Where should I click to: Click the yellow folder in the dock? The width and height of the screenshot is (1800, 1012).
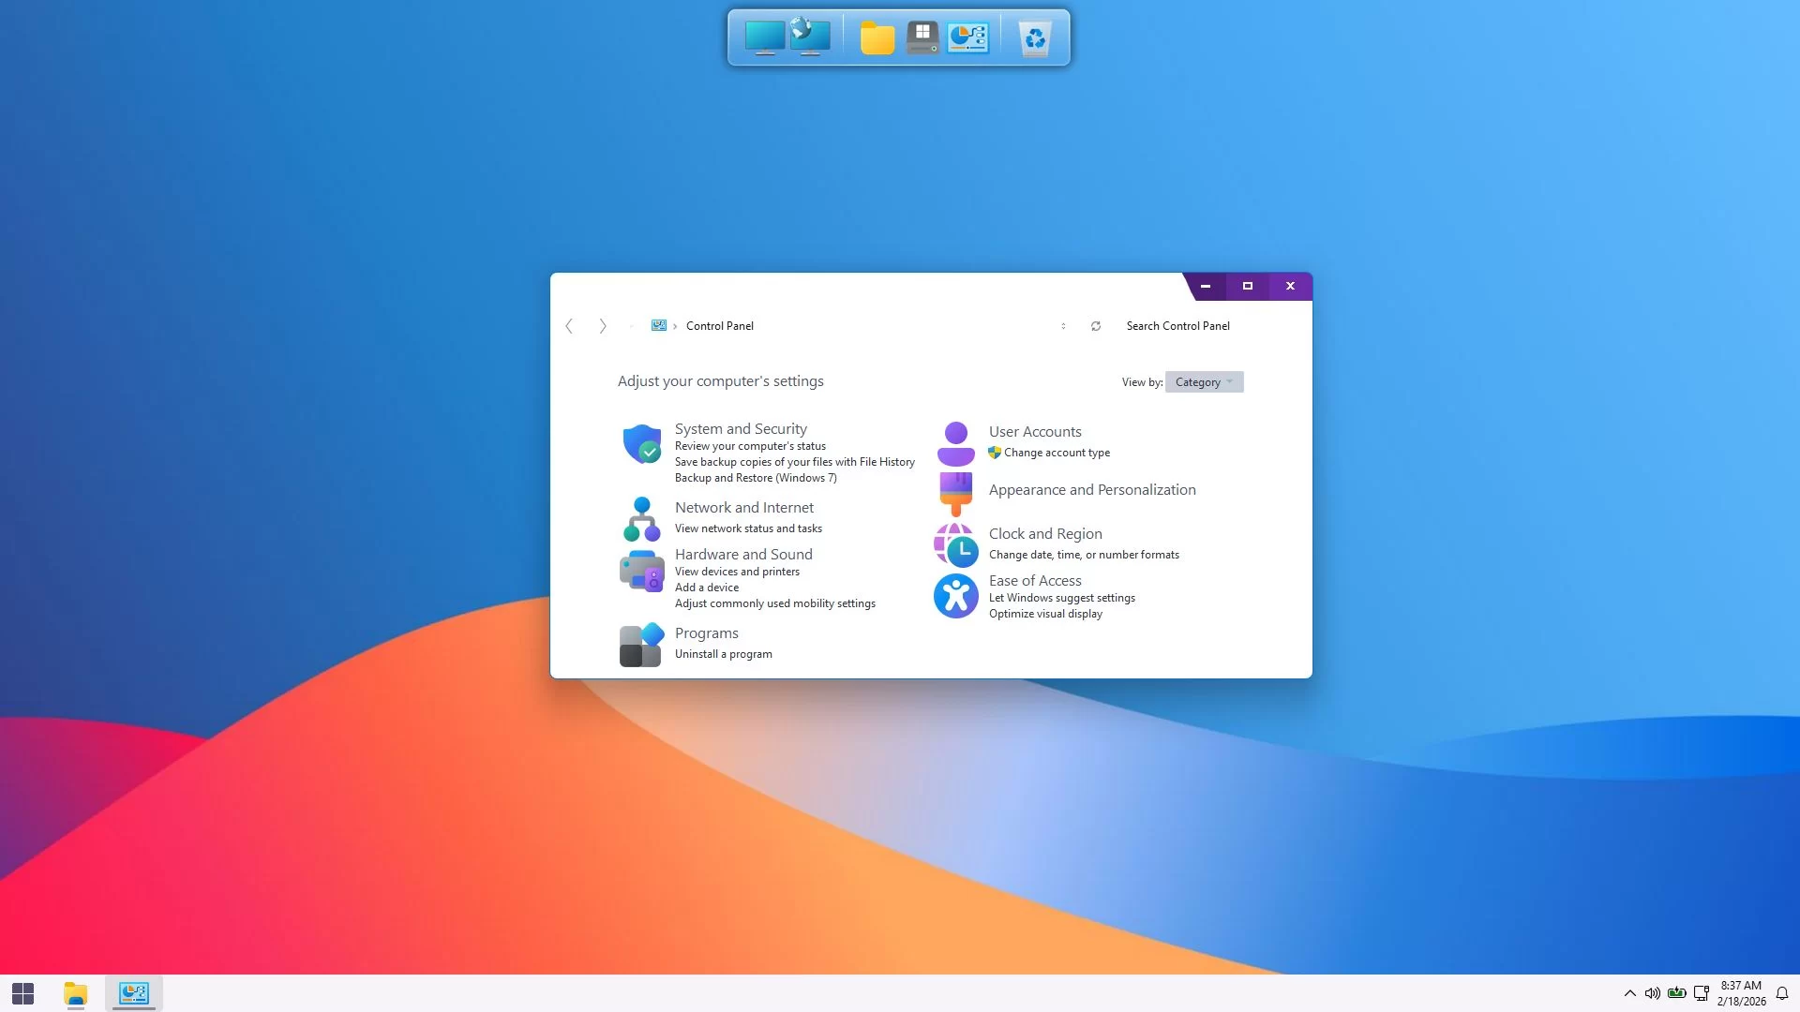(x=877, y=38)
